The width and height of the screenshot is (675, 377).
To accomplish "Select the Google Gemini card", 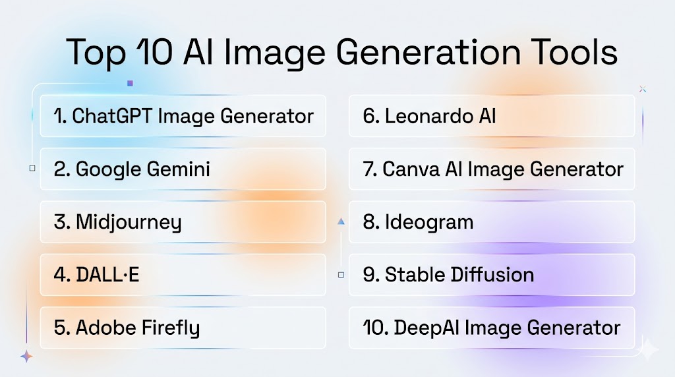I will coord(183,169).
